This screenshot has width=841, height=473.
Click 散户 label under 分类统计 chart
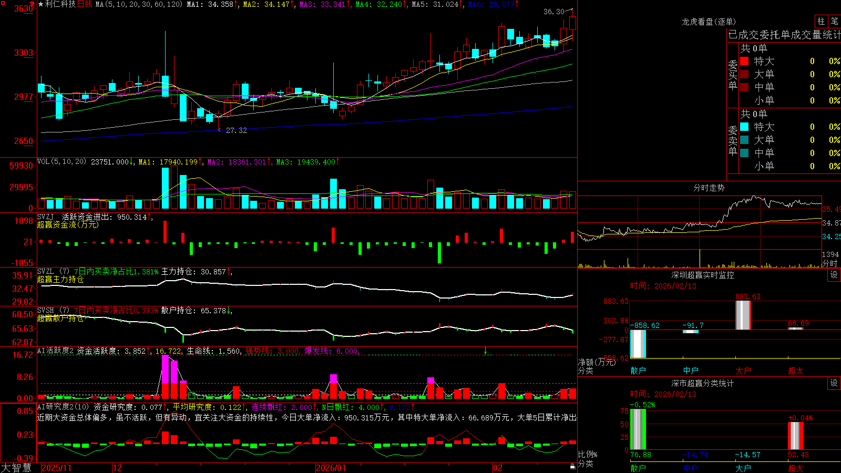coord(638,468)
